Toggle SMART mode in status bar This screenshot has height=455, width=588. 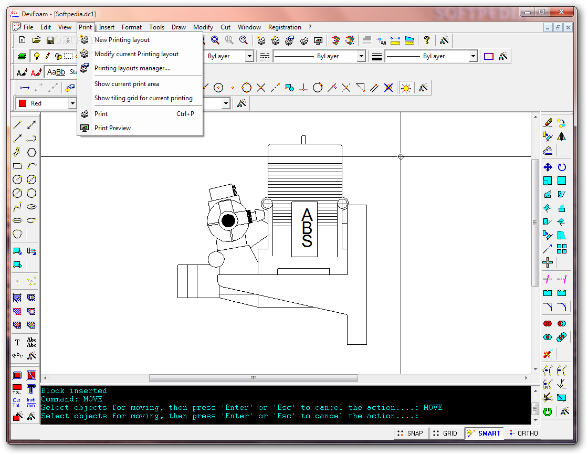click(484, 433)
